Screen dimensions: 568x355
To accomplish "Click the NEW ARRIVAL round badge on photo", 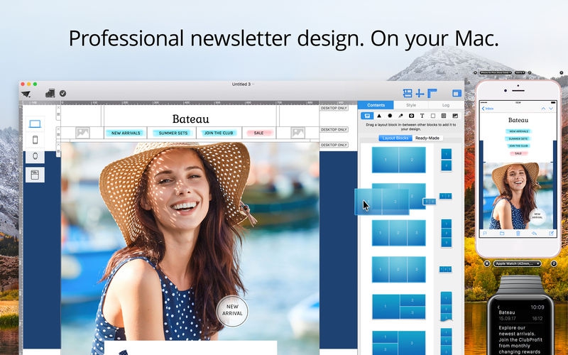I will click(232, 310).
